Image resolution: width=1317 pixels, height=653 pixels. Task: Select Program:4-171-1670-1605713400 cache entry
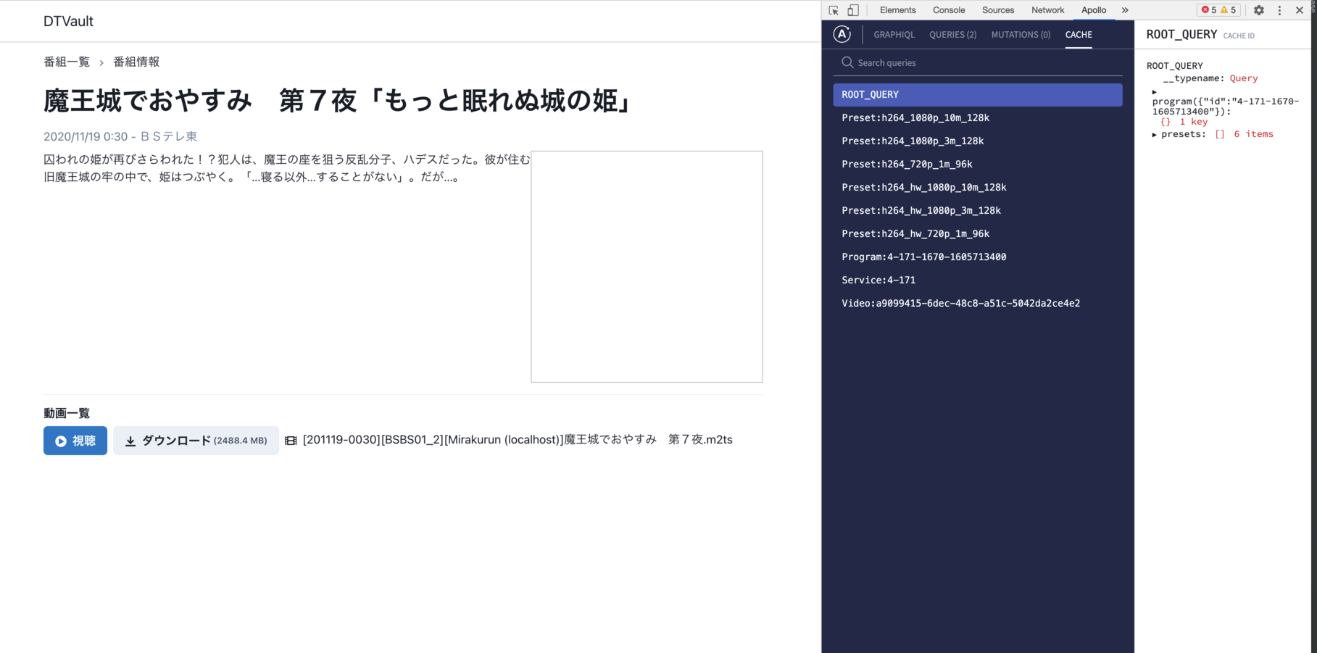(x=923, y=257)
